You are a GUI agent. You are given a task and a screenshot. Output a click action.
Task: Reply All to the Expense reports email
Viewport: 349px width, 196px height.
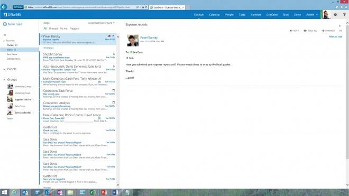[x=310, y=31]
